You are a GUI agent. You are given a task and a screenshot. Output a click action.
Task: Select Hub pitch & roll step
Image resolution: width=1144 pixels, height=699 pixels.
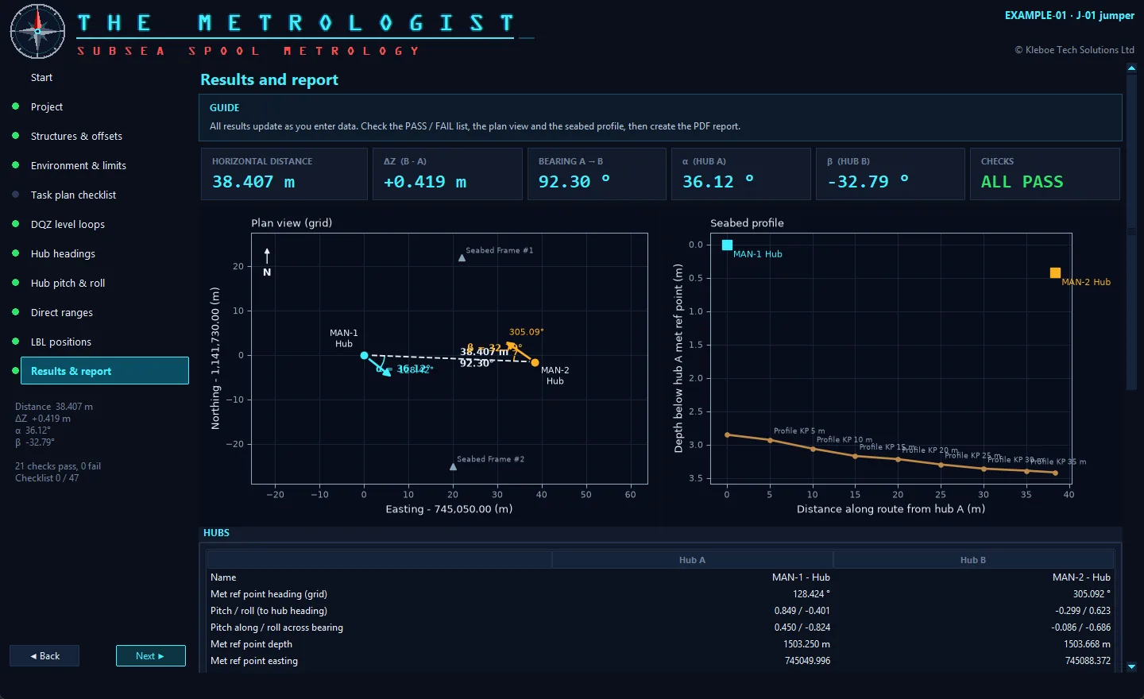pyautogui.click(x=68, y=283)
